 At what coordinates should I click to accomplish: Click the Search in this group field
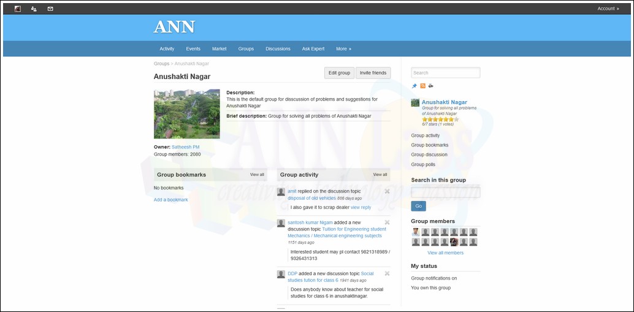click(x=445, y=192)
